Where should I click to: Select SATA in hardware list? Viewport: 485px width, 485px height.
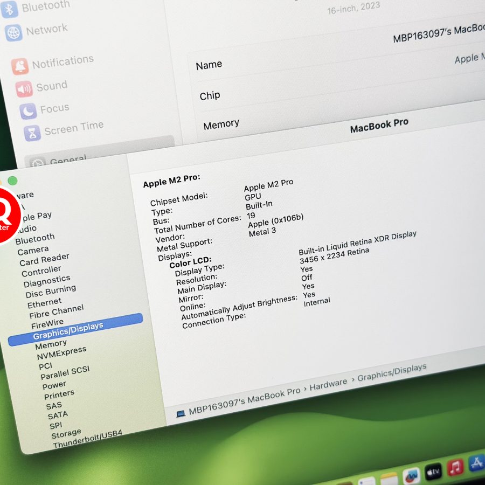coord(58,415)
